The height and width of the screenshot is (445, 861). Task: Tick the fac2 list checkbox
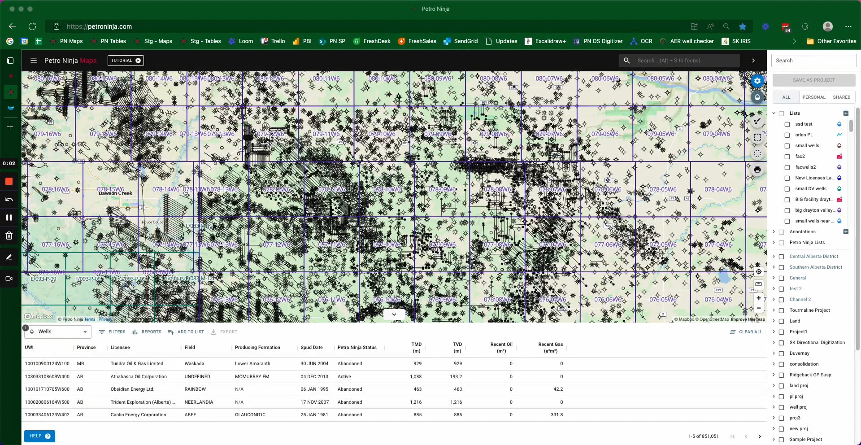787,157
